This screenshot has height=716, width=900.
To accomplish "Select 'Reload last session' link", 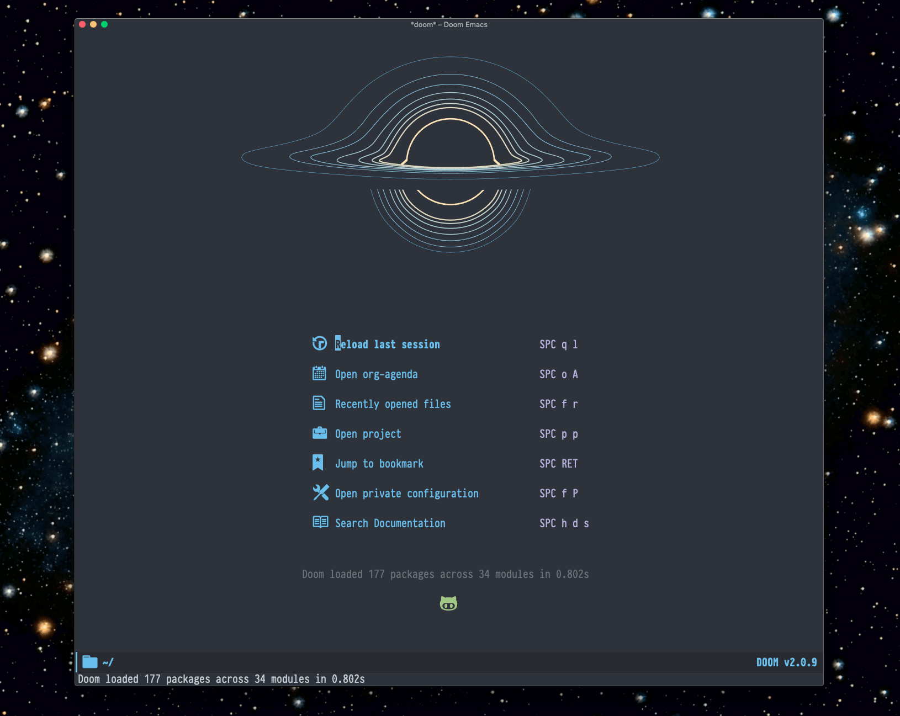I will 388,344.
